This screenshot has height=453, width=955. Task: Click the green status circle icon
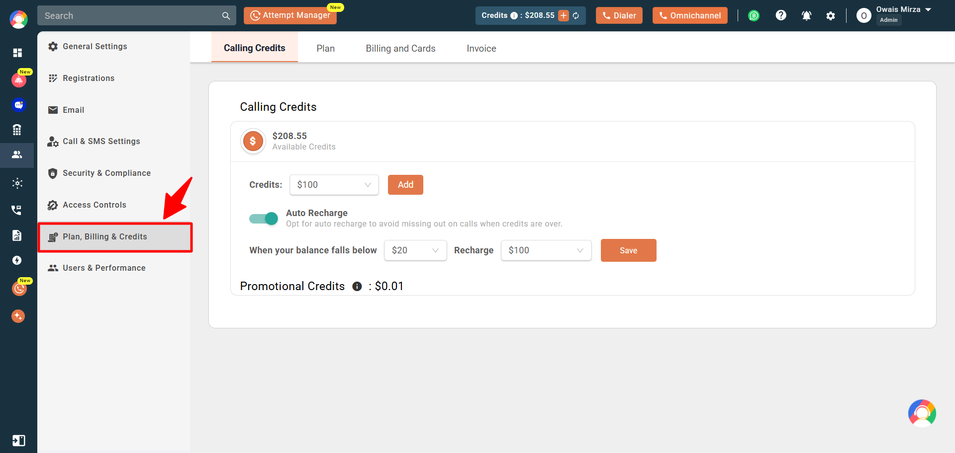tap(754, 15)
